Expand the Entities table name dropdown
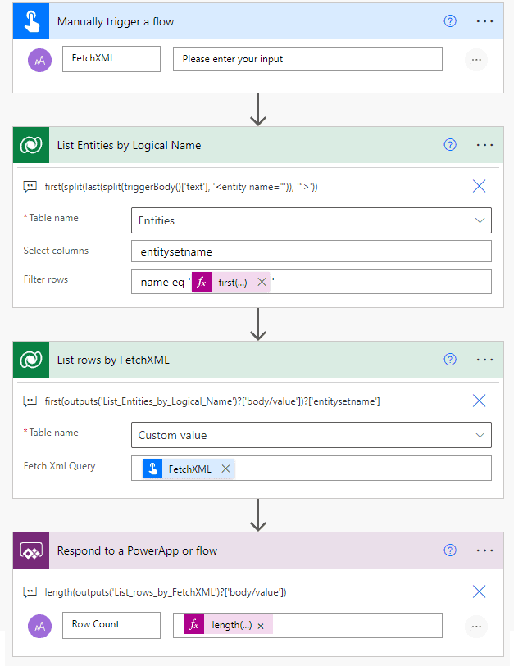 click(480, 220)
